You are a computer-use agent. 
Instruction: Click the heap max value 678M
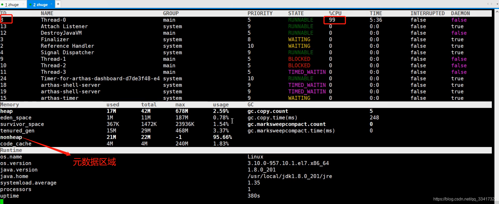(x=182, y=111)
